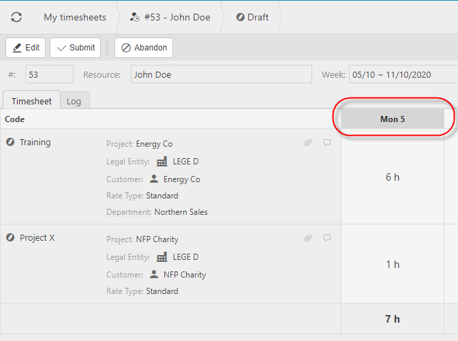Open attachment paperclip on Training row

308,143
